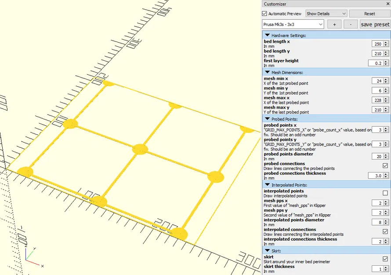Screen dimensions: 391x275
Task: Adjust probed connections thickness stepper arrows
Action: (x=386, y=176)
